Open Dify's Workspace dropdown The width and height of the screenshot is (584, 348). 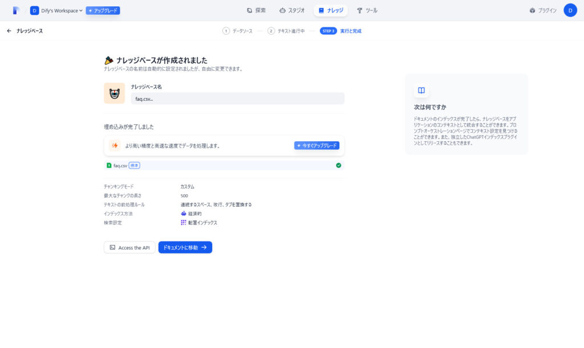click(56, 10)
